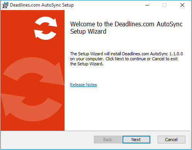The width and height of the screenshot is (192, 150).
Task: Click the greyed-out maximize button
Action: pos(165,5)
